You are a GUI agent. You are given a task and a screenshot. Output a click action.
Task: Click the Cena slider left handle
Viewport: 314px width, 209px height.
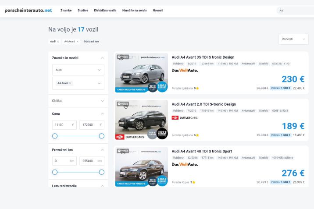click(55, 136)
